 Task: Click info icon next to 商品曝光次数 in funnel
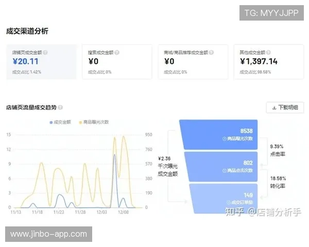(x=224, y=138)
